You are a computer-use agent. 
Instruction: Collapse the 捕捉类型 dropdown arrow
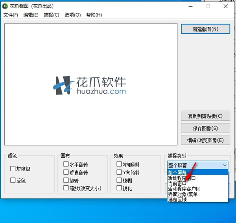[225, 165]
